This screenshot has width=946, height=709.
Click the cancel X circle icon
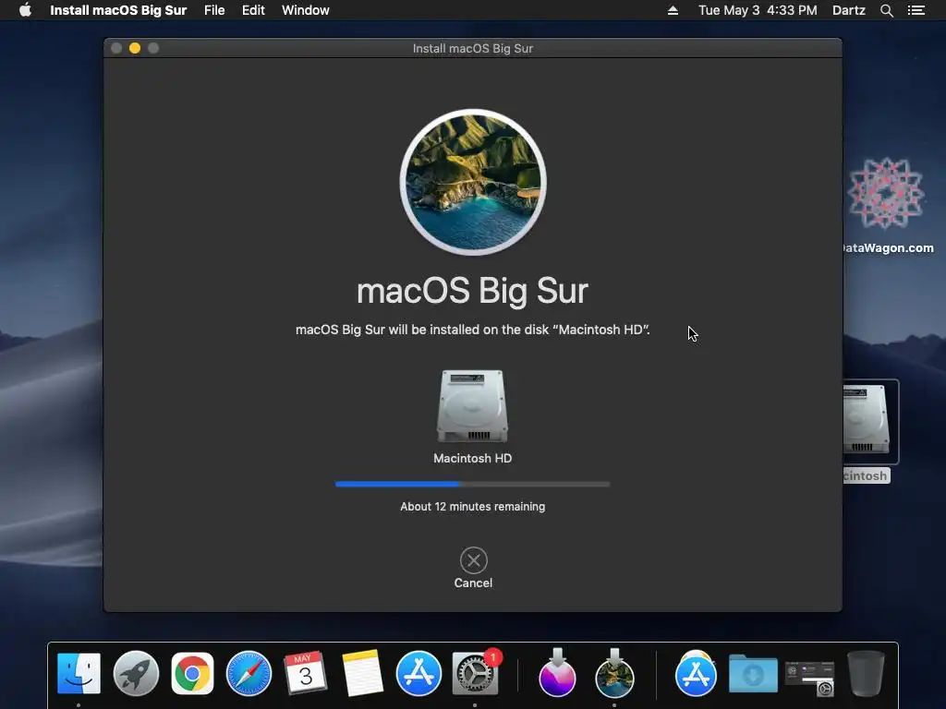[x=474, y=560]
